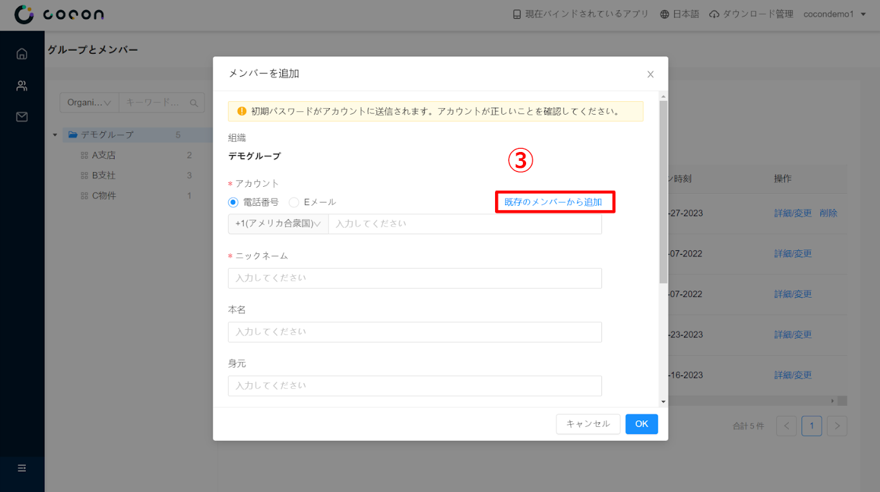Viewport: 880px width, 492px height.
Task: Click the dialog scrollbar down arrow
Action: click(663, 401)
